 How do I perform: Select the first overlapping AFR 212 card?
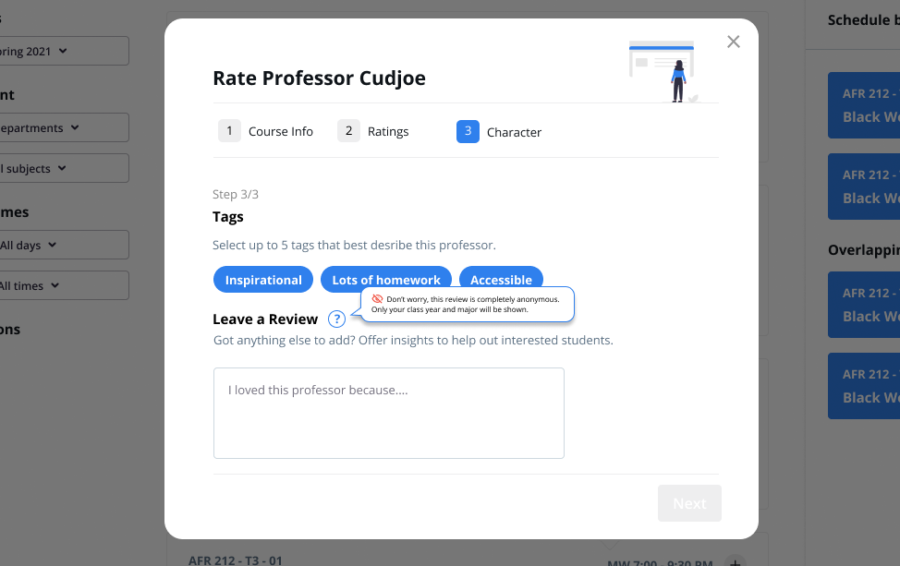pos(864,305)
